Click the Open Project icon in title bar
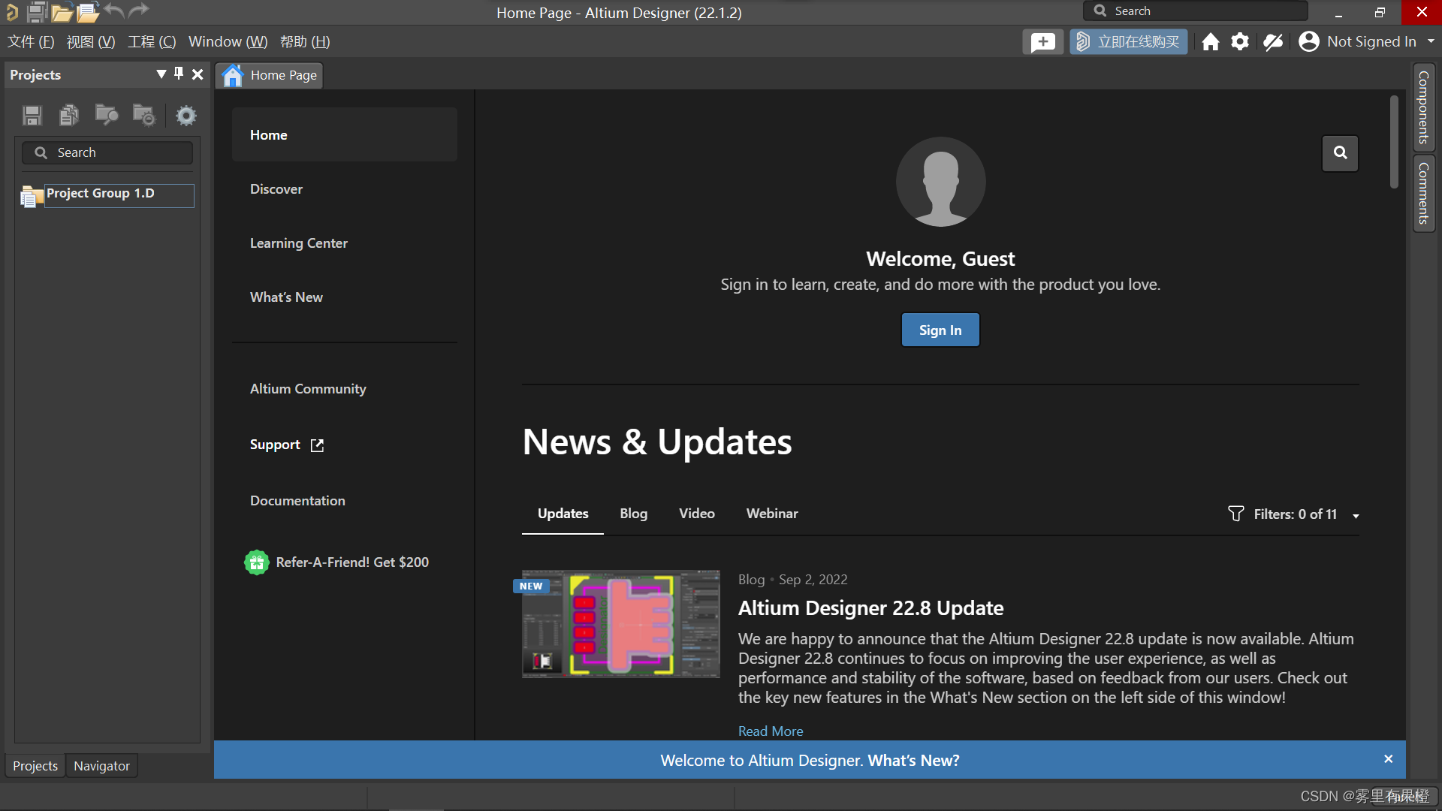 click(x=88, y=11)
